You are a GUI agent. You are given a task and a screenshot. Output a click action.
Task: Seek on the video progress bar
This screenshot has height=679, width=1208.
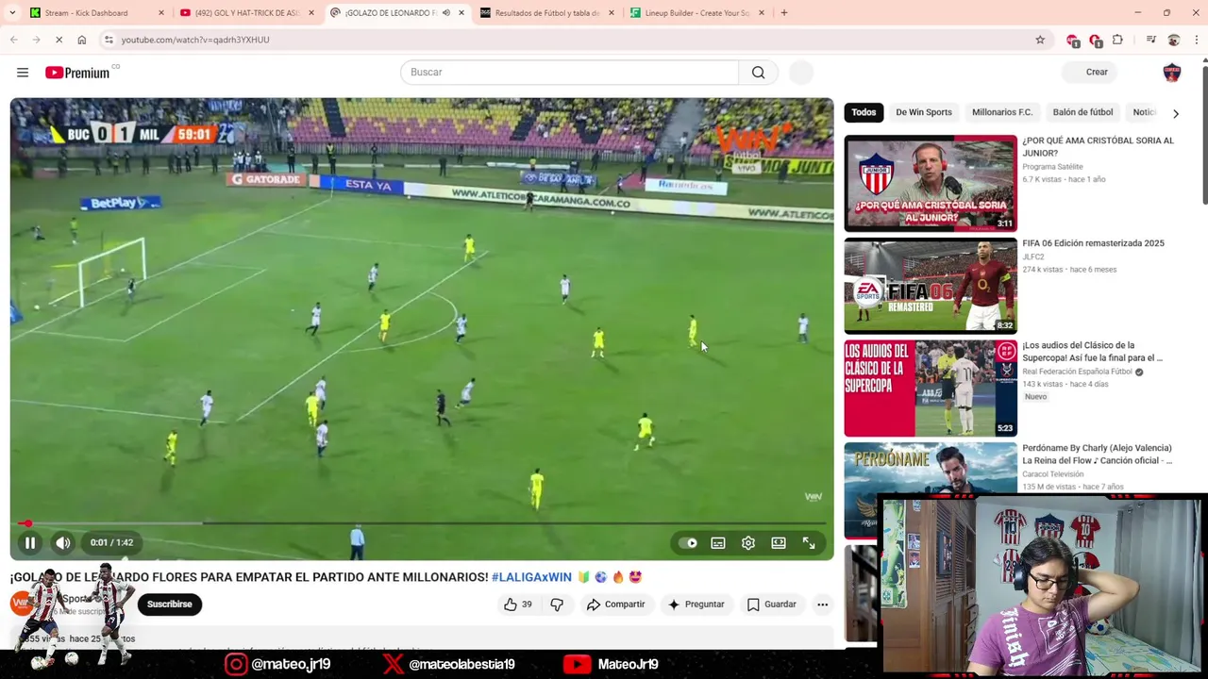pyautogui.click(x=422, y=522)
